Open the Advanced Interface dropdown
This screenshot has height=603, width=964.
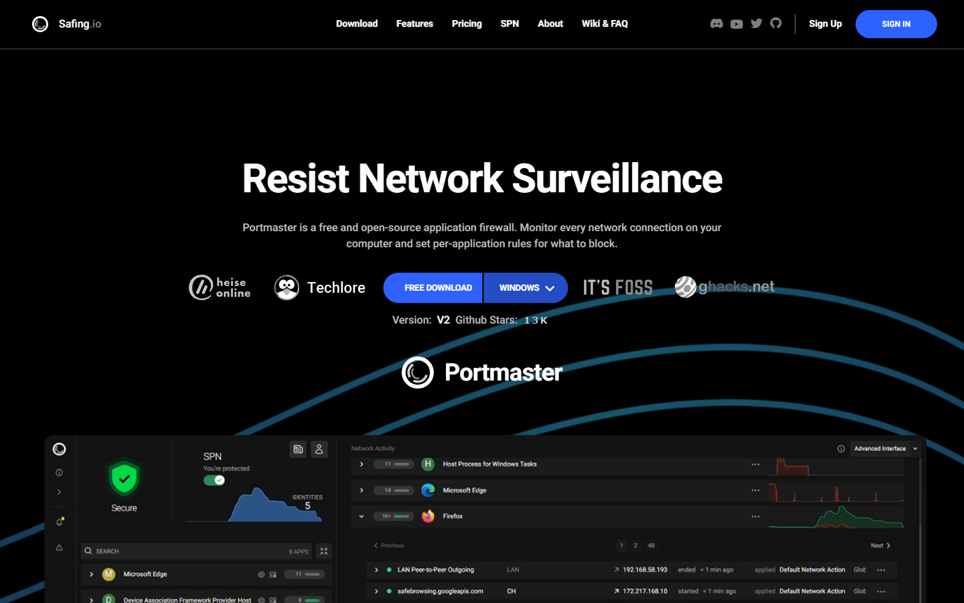pos(885,449)
